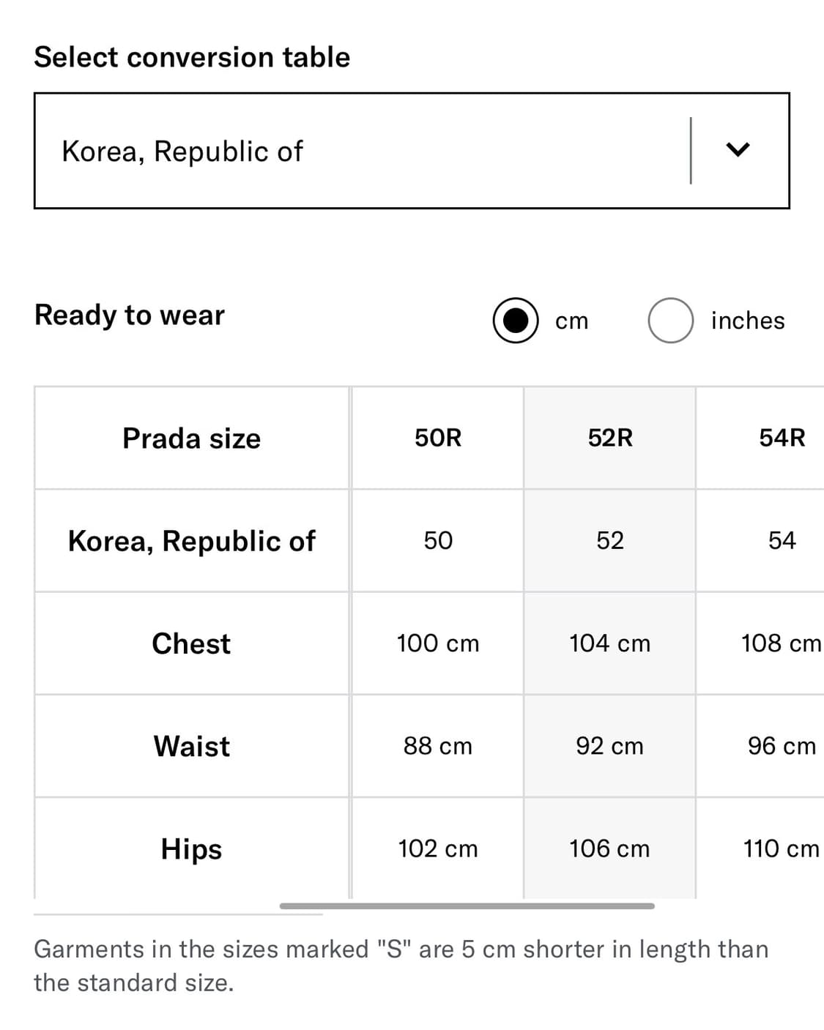Click the Prada size row header
Viewport: 824px width, 1030px height.
pos(191,439)
